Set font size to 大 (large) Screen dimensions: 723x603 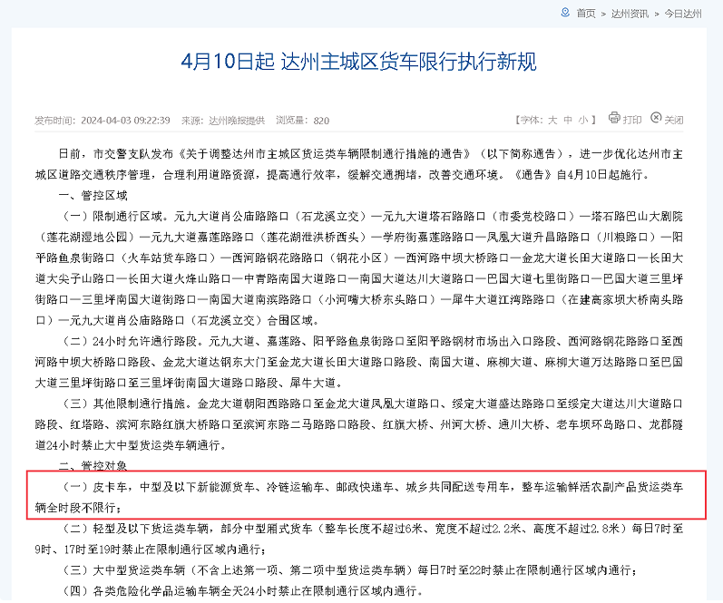click(552, 120)
